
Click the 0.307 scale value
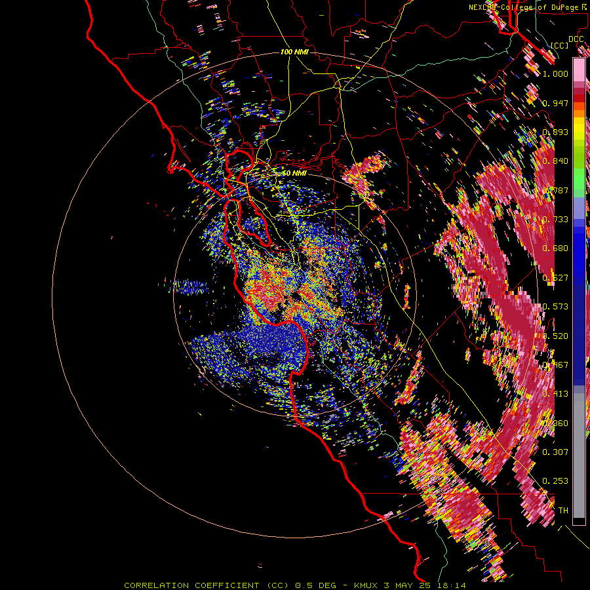point(555,452)
